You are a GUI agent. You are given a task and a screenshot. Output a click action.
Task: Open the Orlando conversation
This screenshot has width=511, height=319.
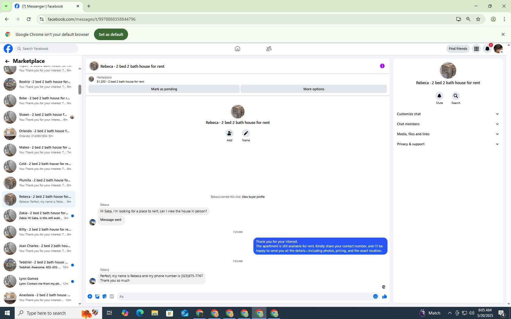click(x=39, y=133)
